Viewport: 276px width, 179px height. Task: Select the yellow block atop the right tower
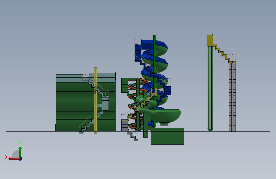[x=210, y=40]
